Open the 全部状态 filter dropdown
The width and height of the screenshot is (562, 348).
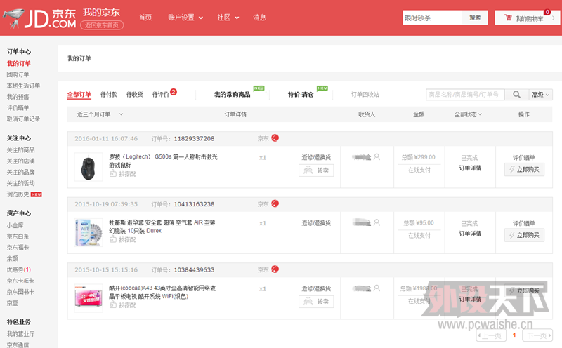(468, 114)
